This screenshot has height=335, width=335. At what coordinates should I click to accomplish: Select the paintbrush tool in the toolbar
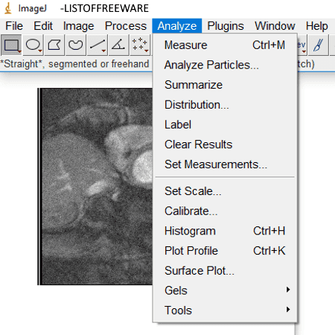(319, 45)
